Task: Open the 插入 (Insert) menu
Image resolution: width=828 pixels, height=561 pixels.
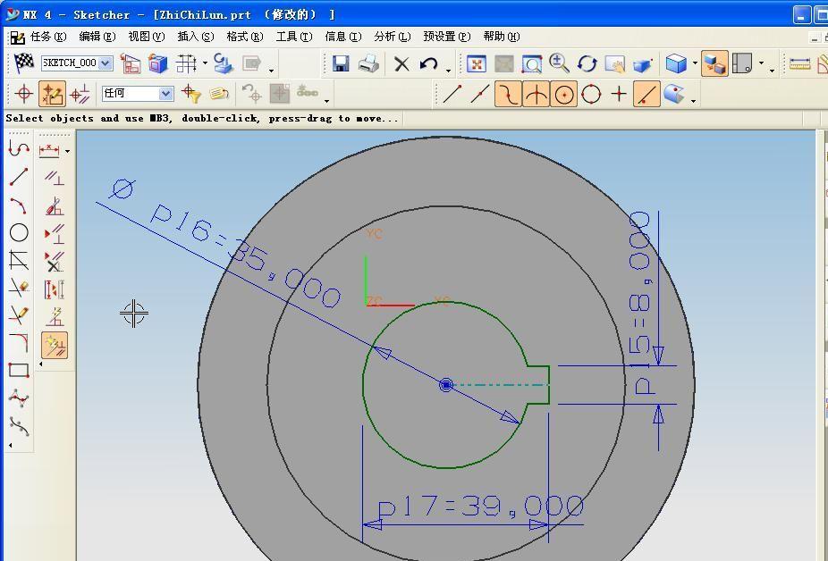Action: pyautogui.click(x=195, y=37)
